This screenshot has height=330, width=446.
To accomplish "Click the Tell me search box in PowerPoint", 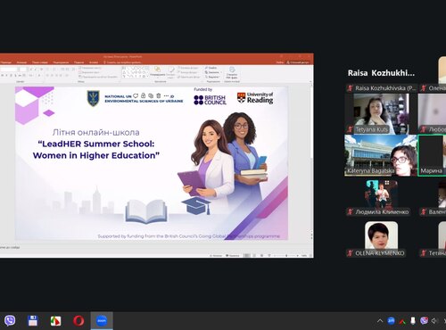I will pos(124,62).
